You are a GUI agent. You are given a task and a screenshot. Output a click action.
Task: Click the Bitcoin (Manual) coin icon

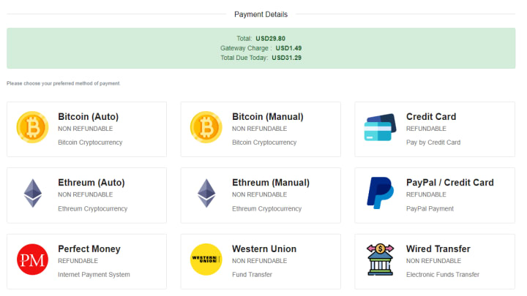206,128
